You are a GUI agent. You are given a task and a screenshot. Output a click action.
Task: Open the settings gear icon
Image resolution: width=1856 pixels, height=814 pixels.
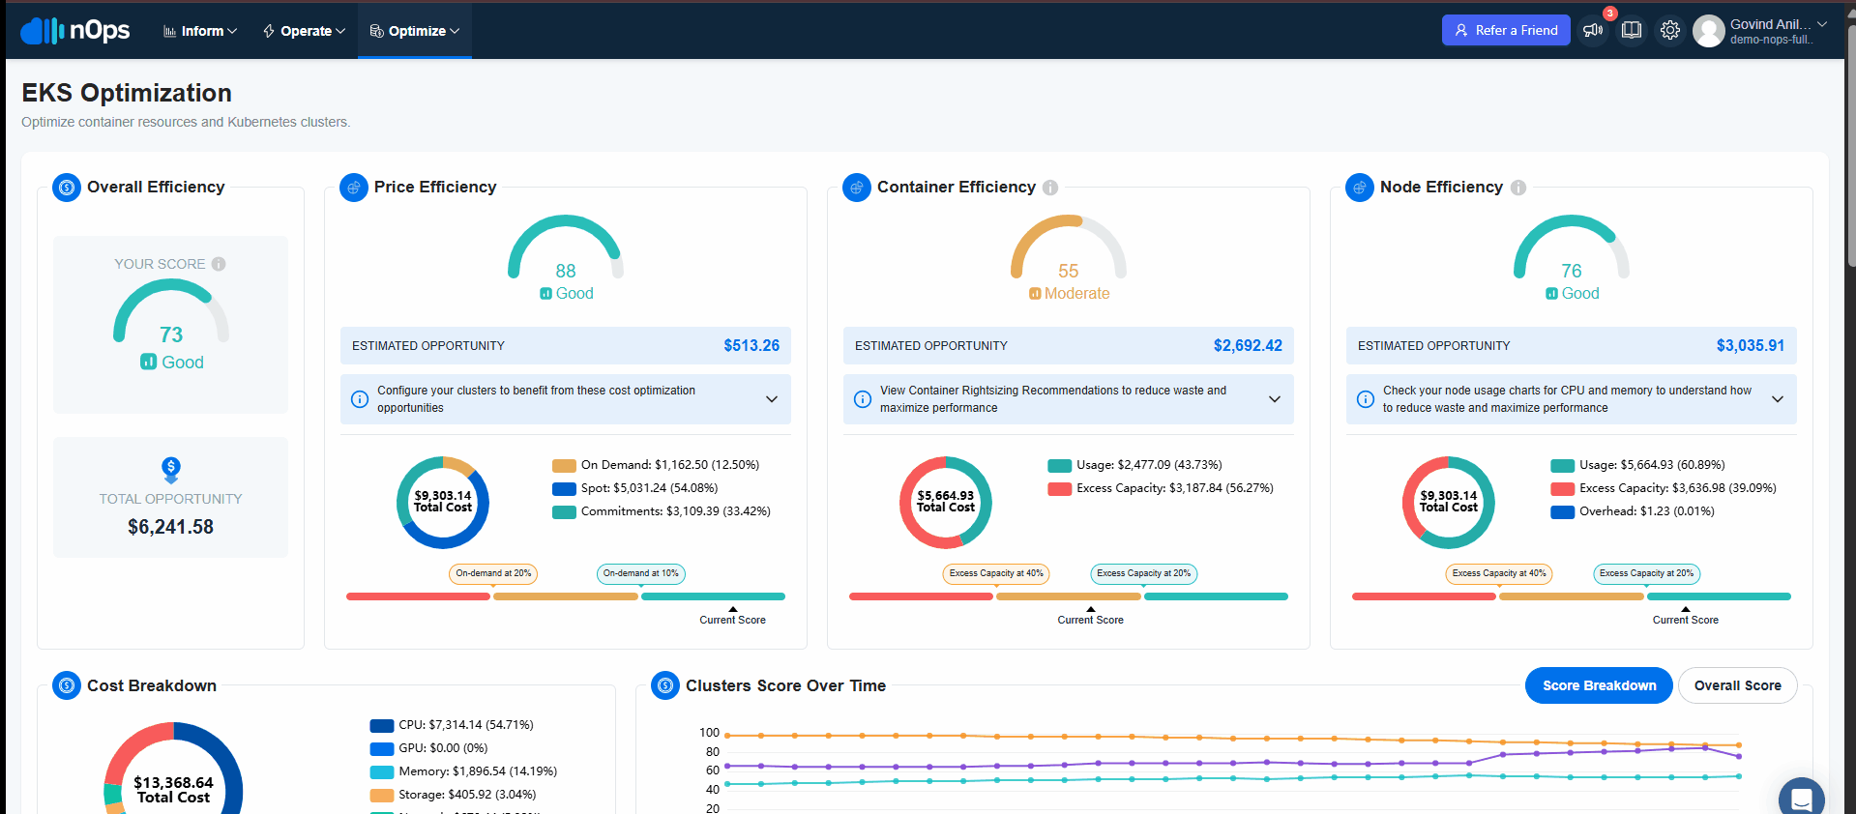click(1670, 30)
